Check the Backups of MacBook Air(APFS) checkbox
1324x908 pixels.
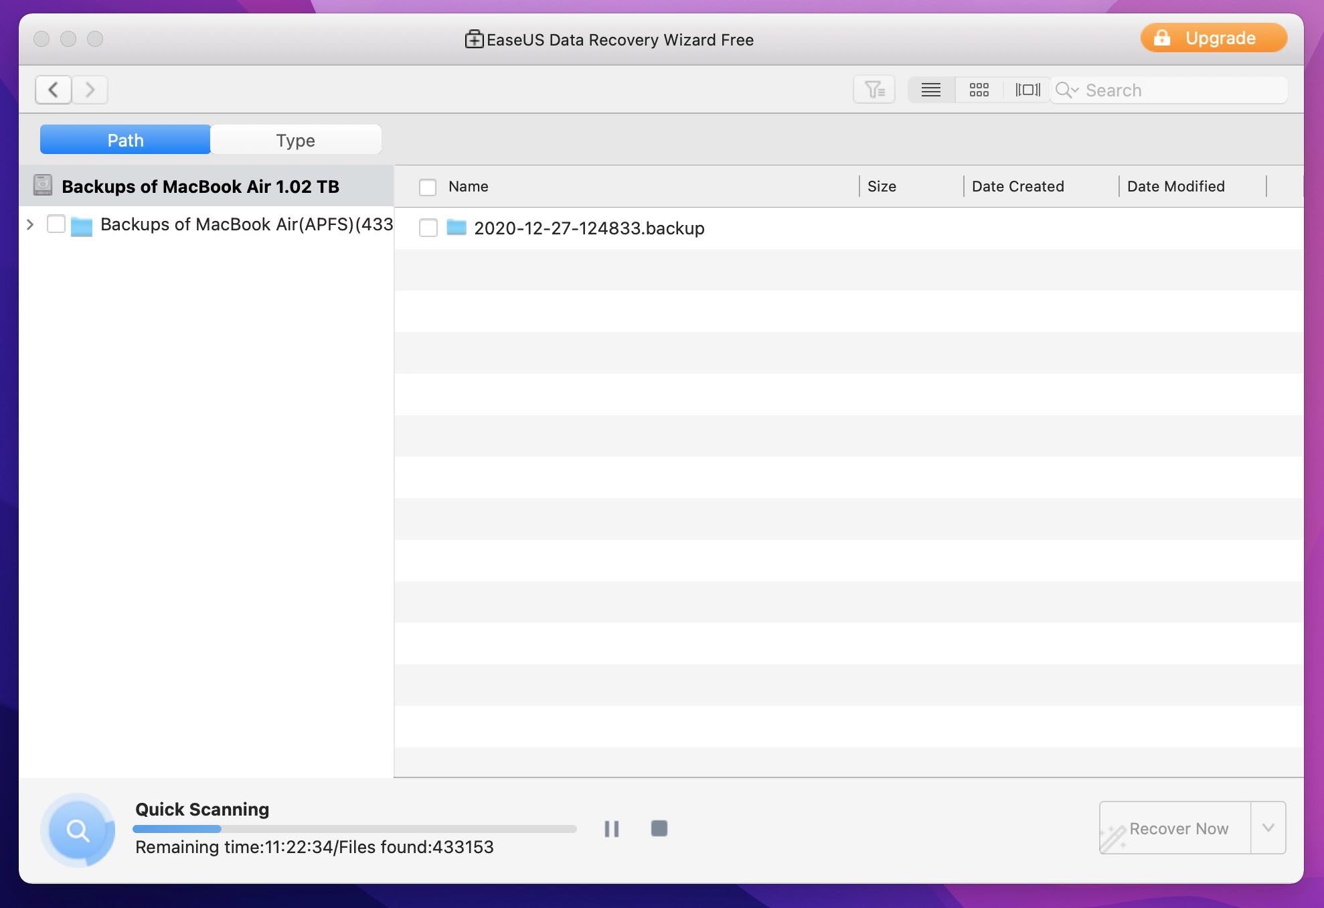(x=56, y=224)
